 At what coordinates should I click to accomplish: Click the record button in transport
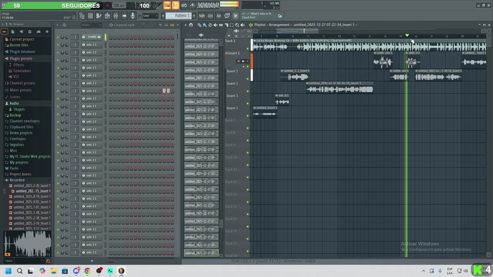point(108,5)
